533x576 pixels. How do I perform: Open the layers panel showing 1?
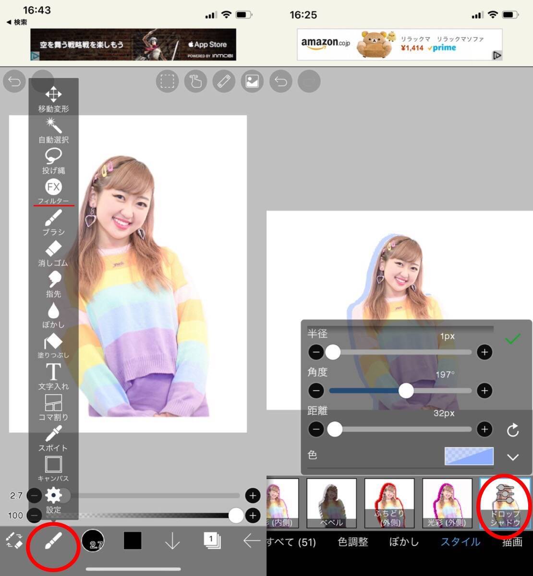point(211,541)
